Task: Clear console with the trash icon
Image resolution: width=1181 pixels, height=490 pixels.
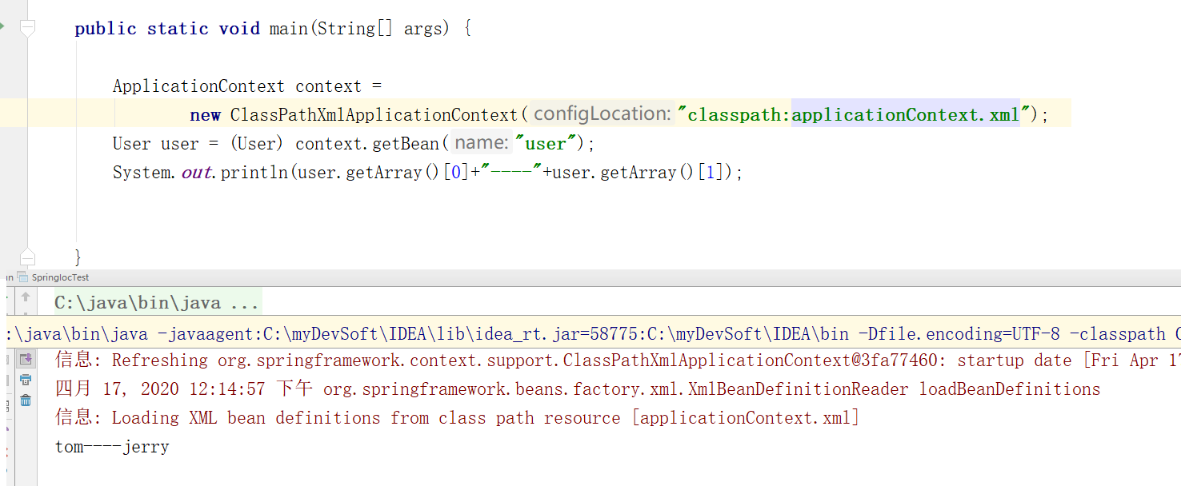Action: pyautogui.click(x=26, y=400)
